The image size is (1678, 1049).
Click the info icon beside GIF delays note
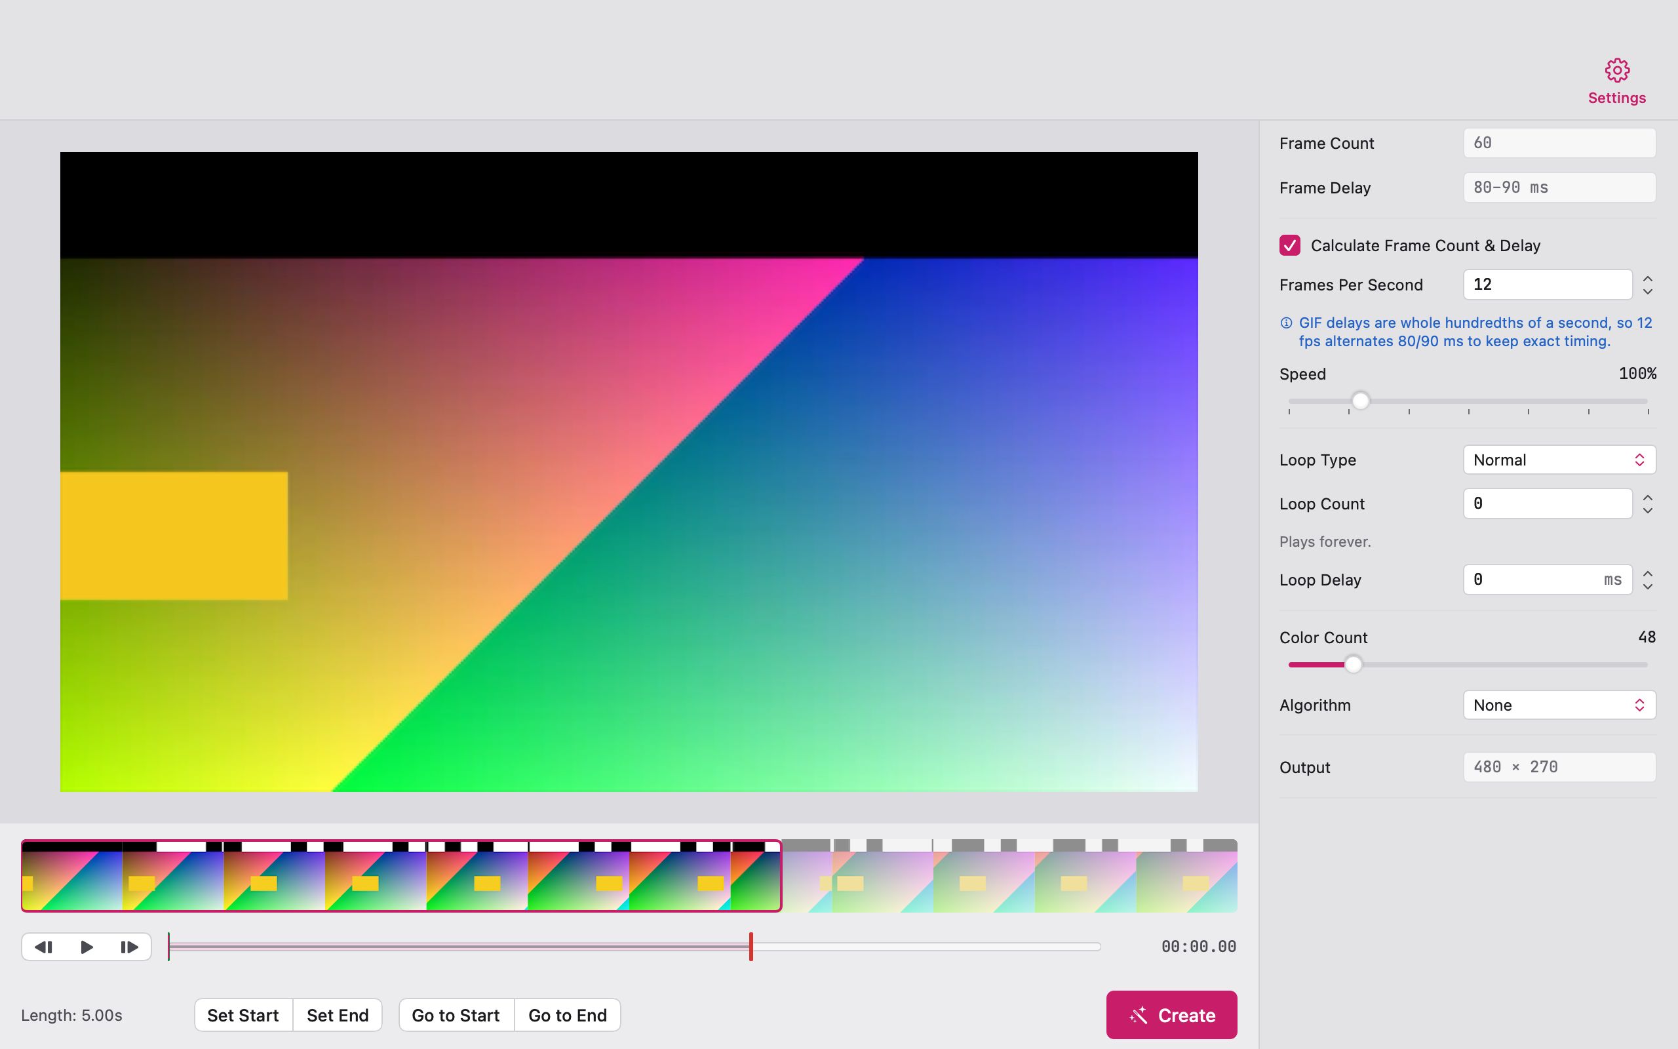click(x=1286, y=323)
